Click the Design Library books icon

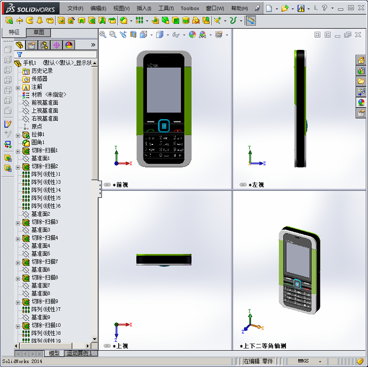(360, 71)
